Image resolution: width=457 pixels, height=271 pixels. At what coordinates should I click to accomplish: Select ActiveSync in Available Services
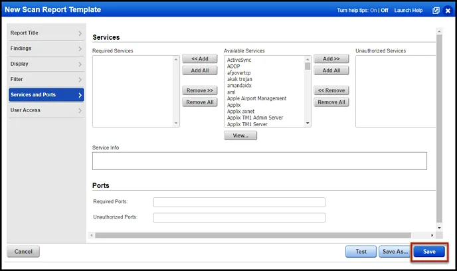[x=239, y=60]
